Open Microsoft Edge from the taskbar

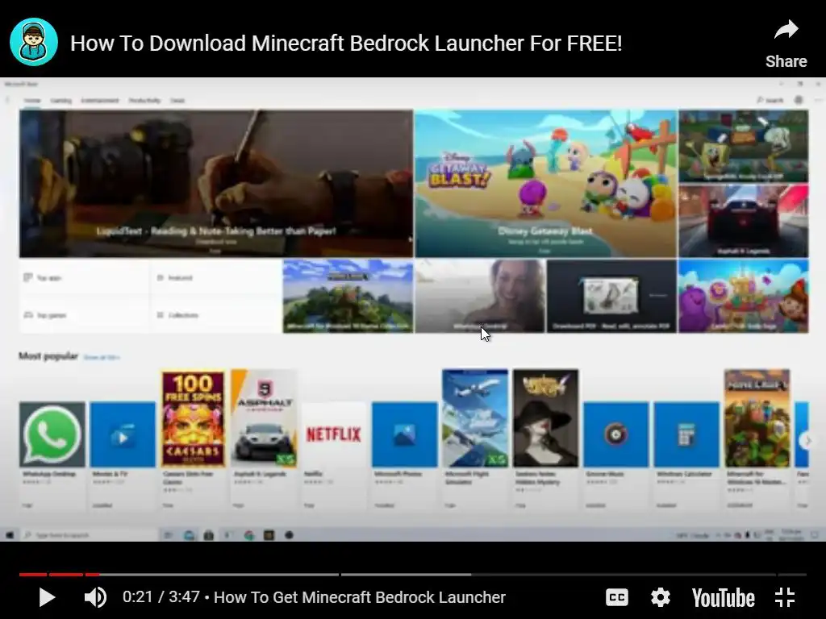point(189,535)
